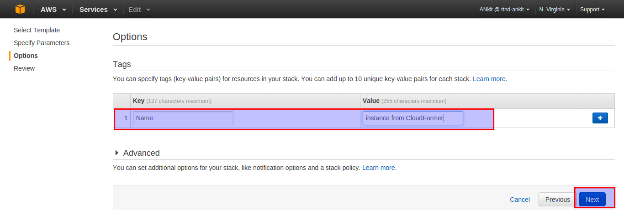
Task: Go to the Review step
Action: (24, 68)
